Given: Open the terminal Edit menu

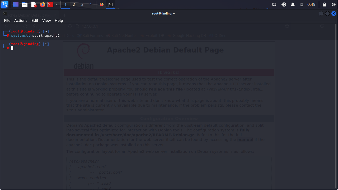Looking at the screenshot, I should 35,21.
